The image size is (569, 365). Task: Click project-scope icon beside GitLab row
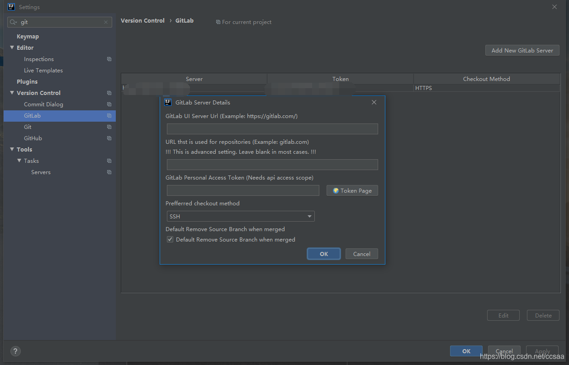[109, 116]
